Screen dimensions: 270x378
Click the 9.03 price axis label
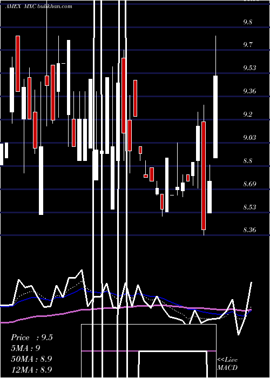pyautogui.click(x=249, y=137)
